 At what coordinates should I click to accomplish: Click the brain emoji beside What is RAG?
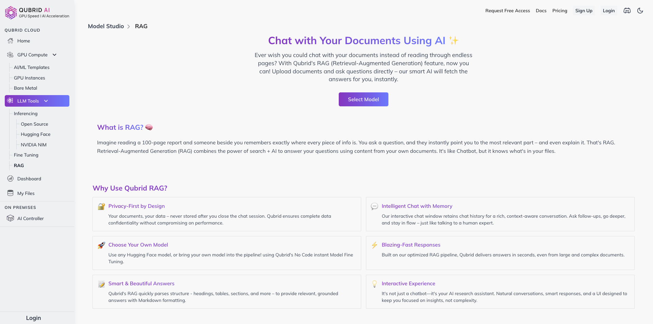pos(149,127)
